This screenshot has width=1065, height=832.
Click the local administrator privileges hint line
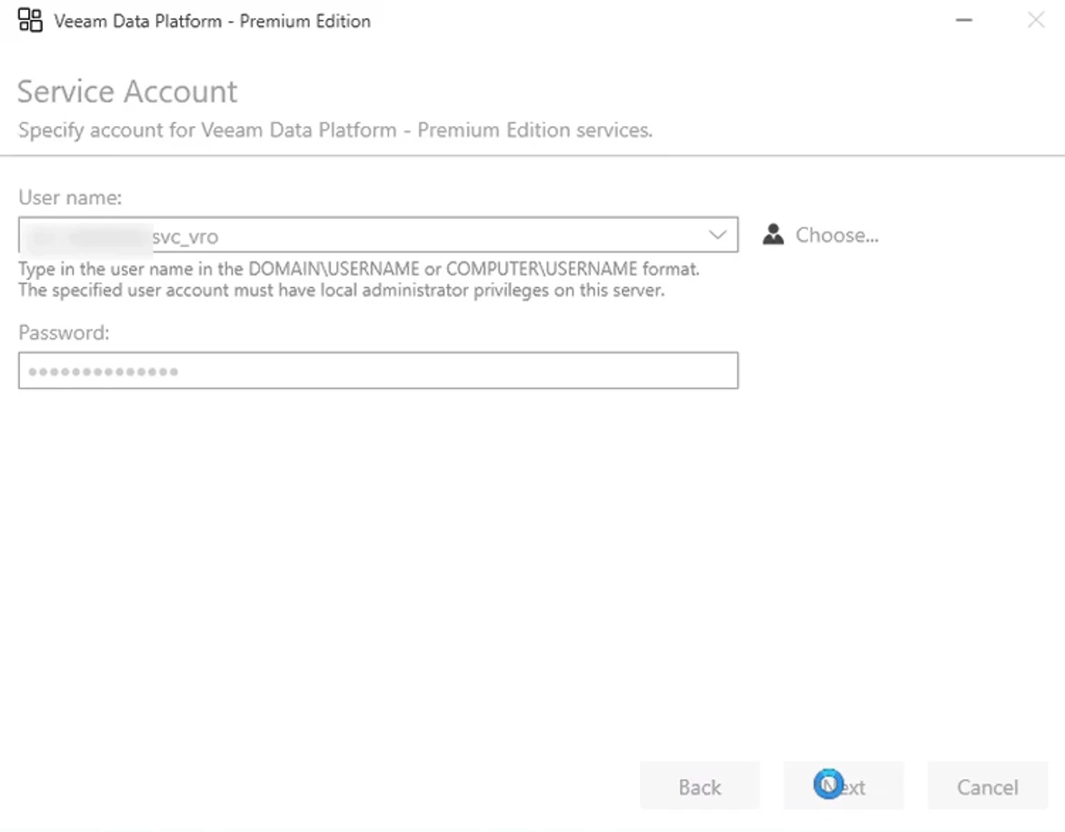point(342,290)
